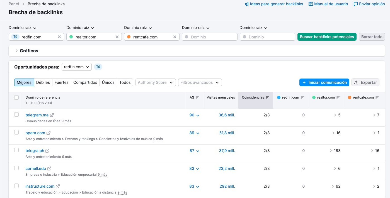Clear rentcafe.com using the X icon
390x198 pixels.
point(175,37)
